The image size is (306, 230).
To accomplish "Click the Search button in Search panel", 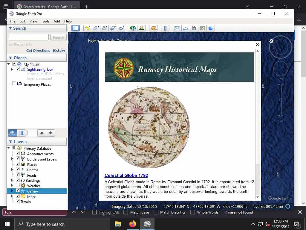I will click(x=58, y=37).
